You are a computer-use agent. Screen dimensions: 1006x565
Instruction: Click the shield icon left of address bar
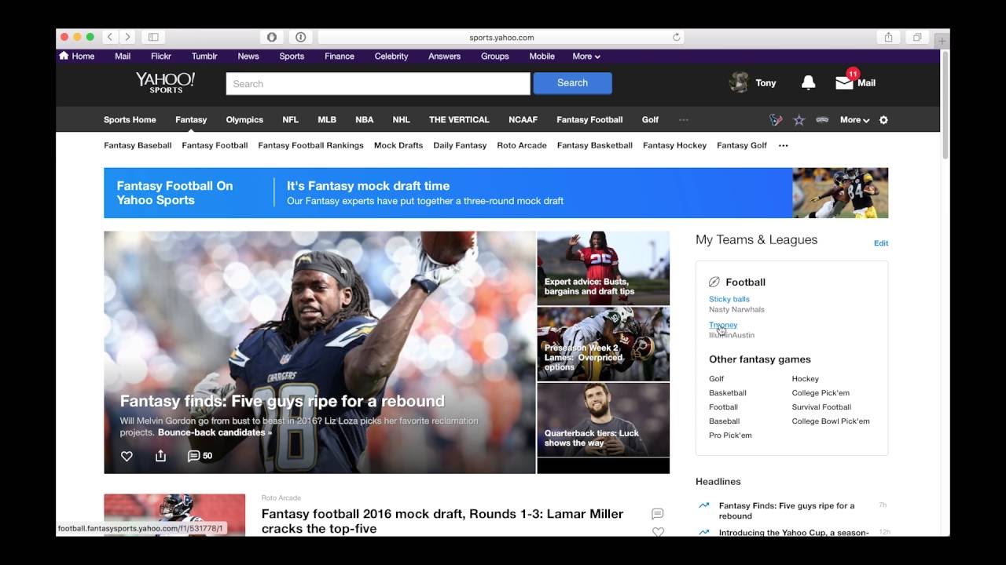click(272, 37)
